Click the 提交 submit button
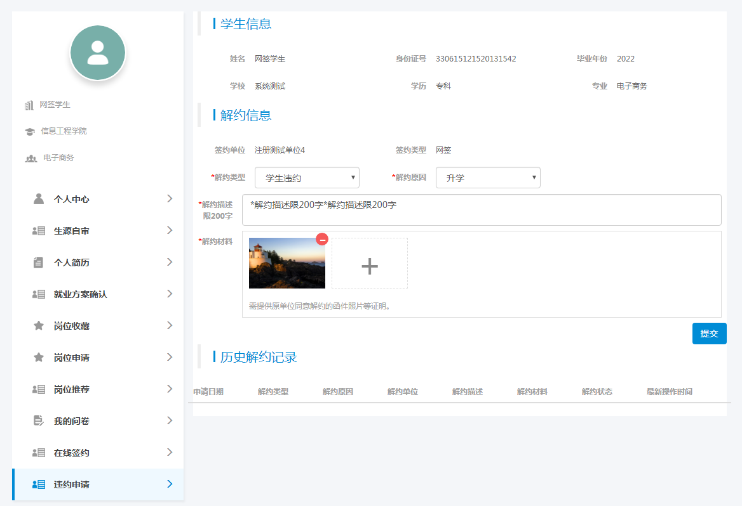 tap(709, 334)
